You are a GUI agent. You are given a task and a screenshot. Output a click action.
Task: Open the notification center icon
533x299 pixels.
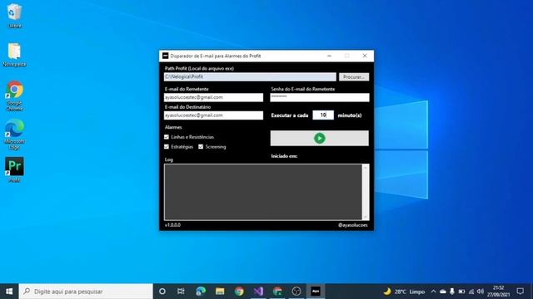click(520, 292)
